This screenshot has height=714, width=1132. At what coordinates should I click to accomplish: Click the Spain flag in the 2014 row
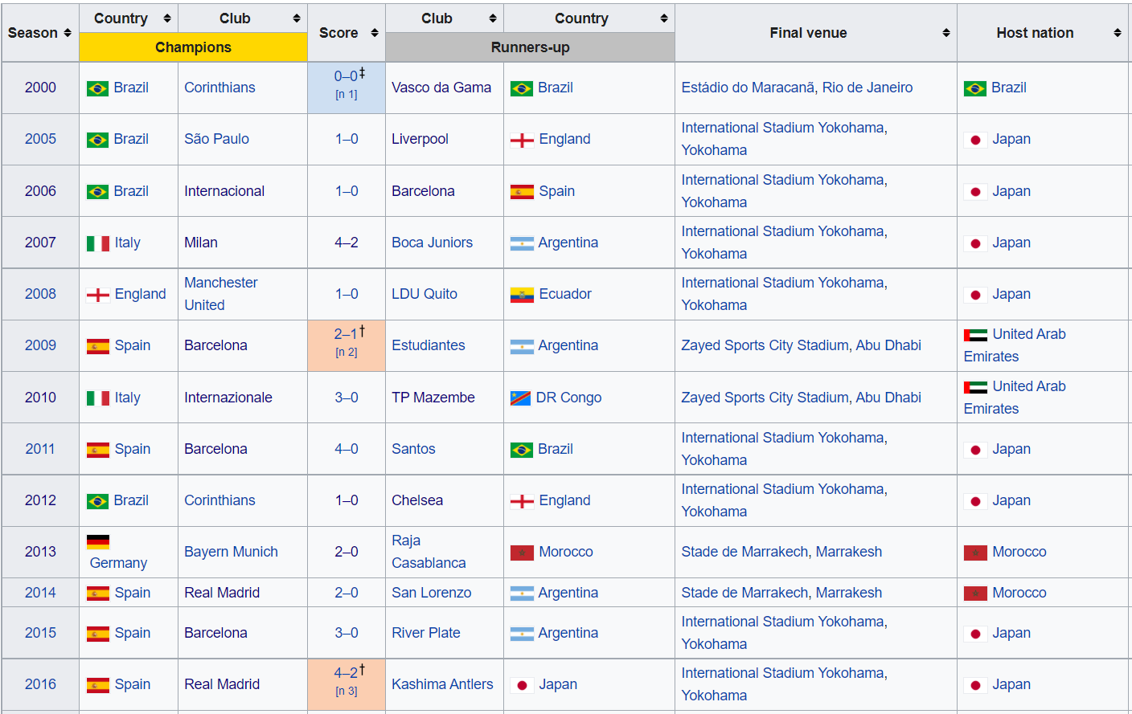click(98, 594)
